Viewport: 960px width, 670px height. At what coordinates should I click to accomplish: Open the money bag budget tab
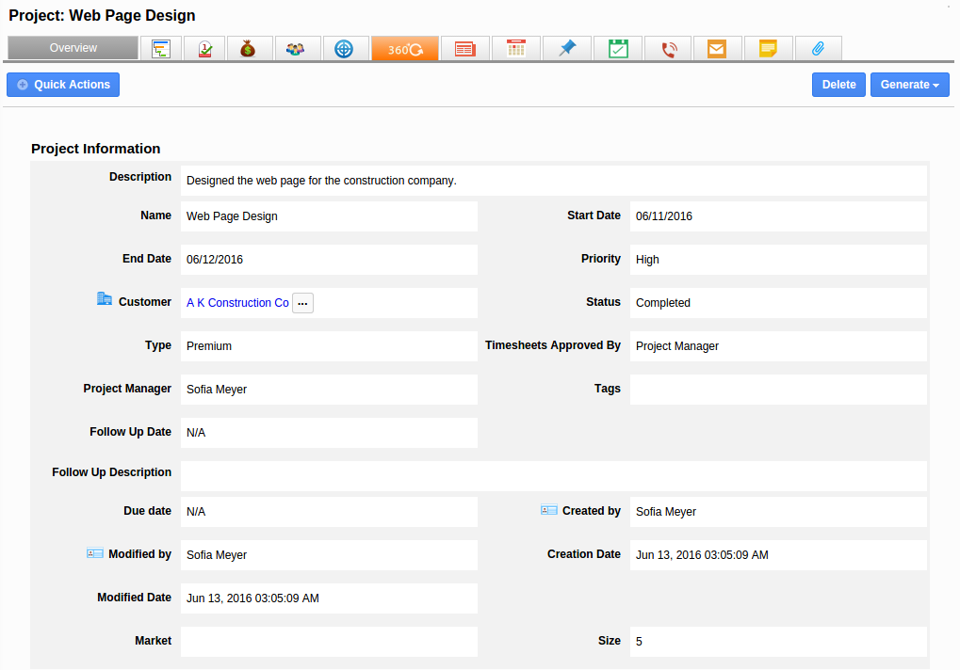point(248,48)
